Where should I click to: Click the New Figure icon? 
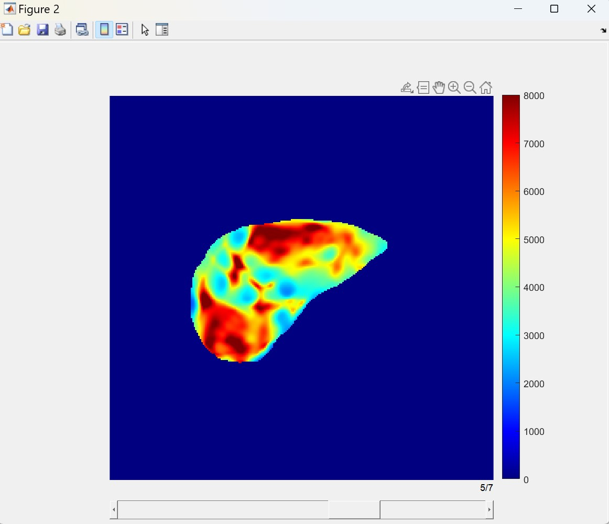click(7, 29)
